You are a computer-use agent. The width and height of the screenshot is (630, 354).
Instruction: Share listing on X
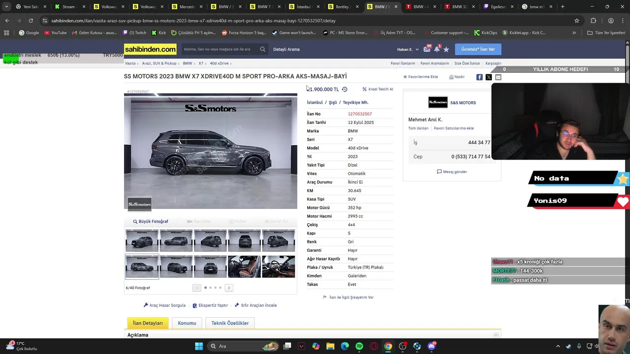pyautogui.click(x=489, y=77)
